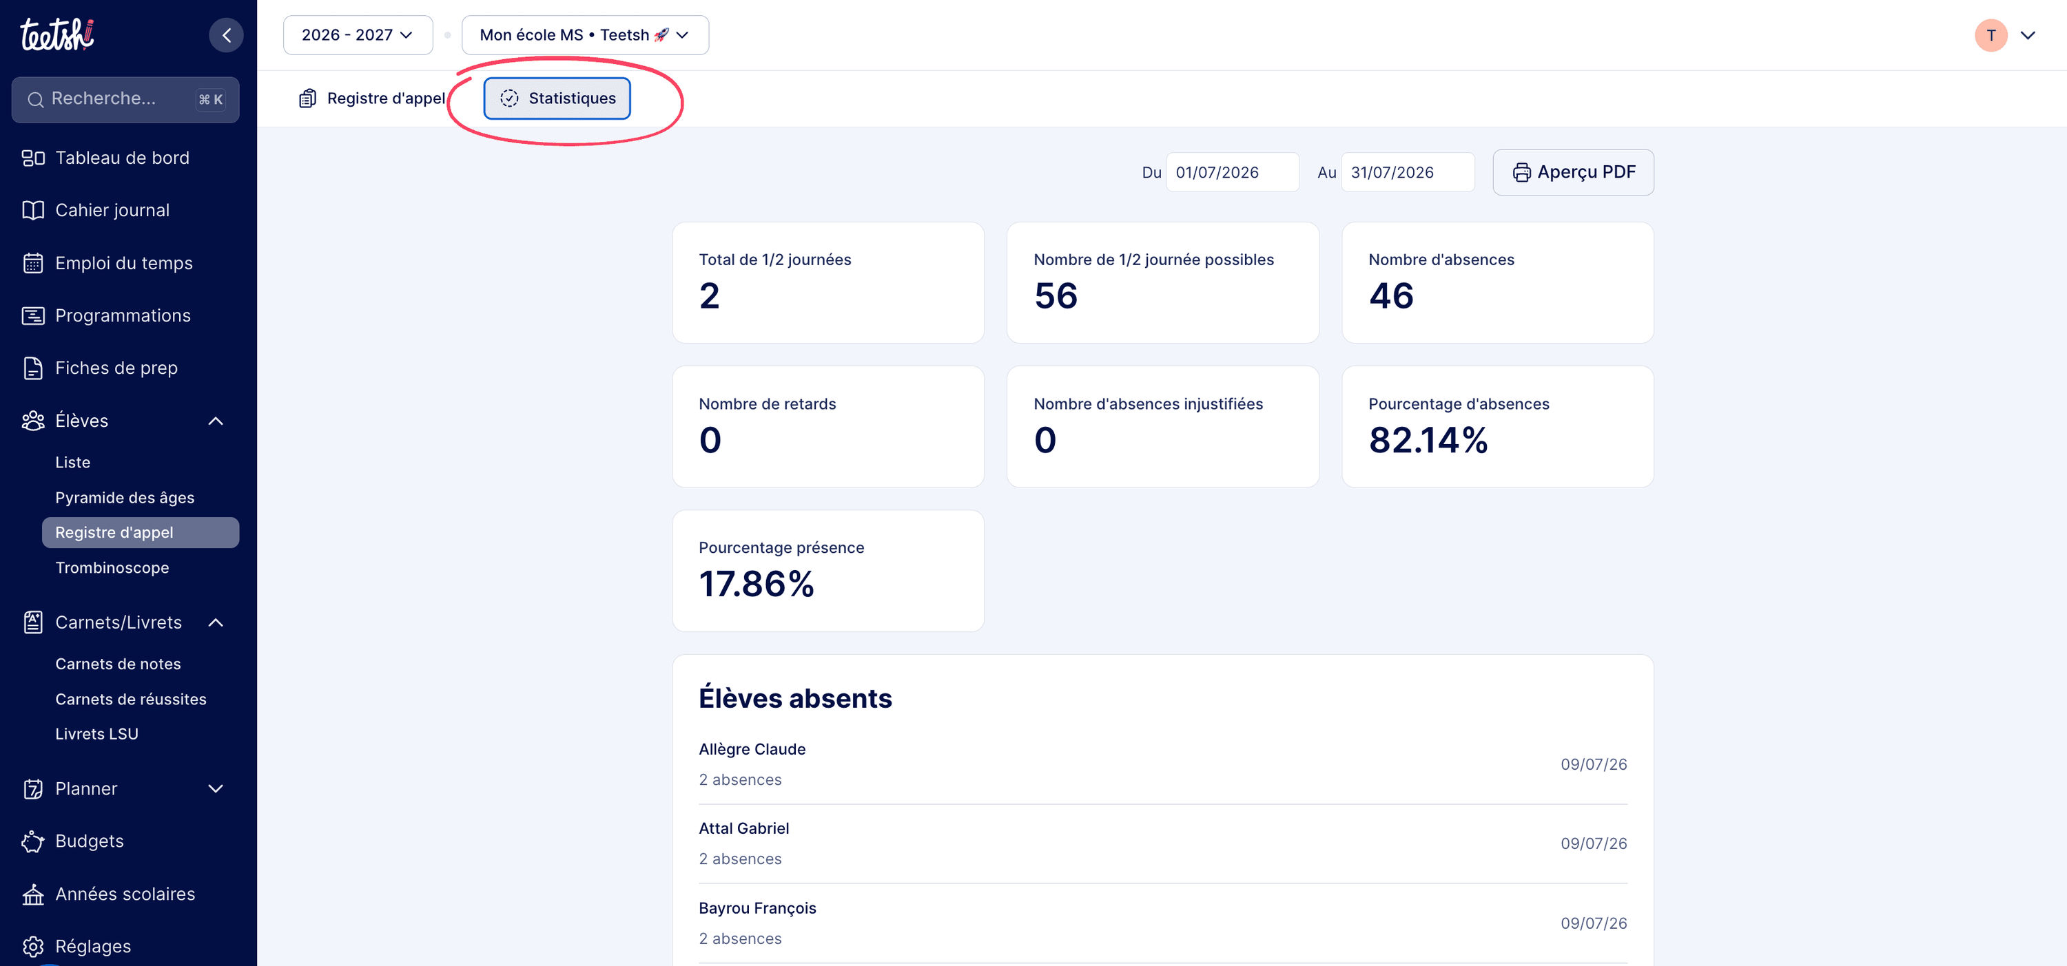
Task: Select the Statistiques tab
Action: (557, 98)
